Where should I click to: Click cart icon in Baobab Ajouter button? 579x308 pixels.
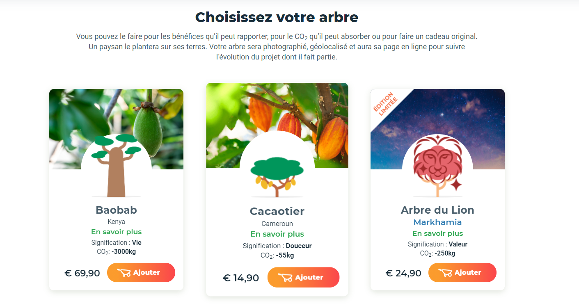pyautogui.click(x=124, y=273)
